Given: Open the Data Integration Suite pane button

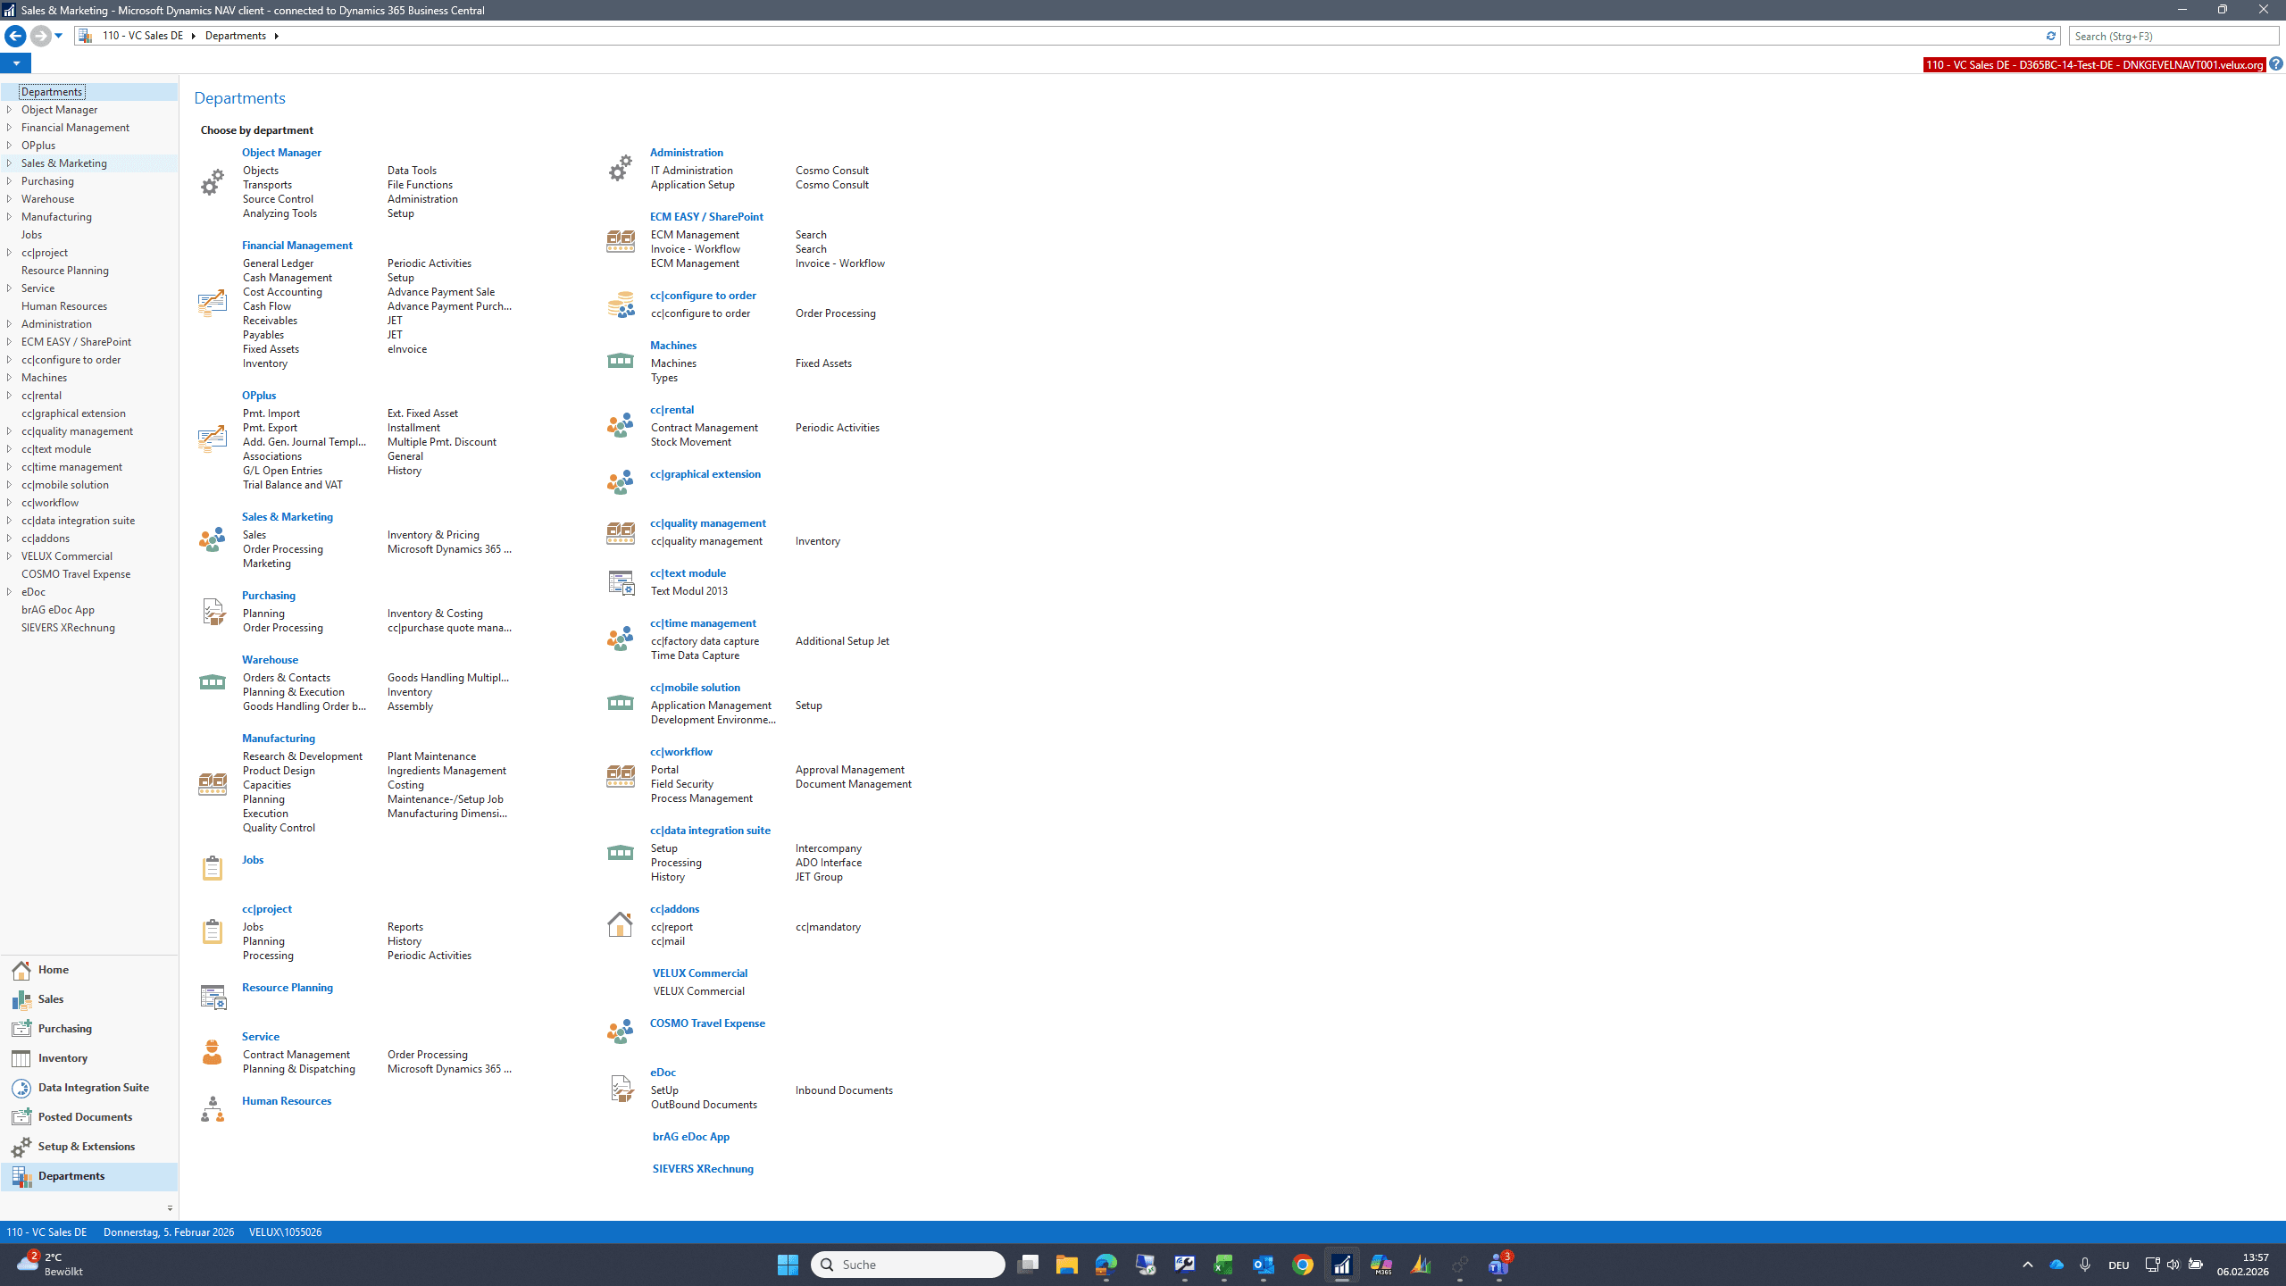Looking at the screenshot, I should 89,1088.
